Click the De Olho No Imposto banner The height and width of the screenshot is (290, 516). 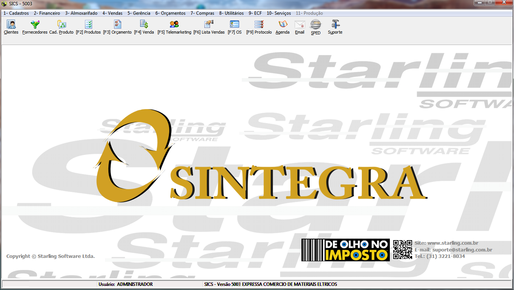coord(346,250)
